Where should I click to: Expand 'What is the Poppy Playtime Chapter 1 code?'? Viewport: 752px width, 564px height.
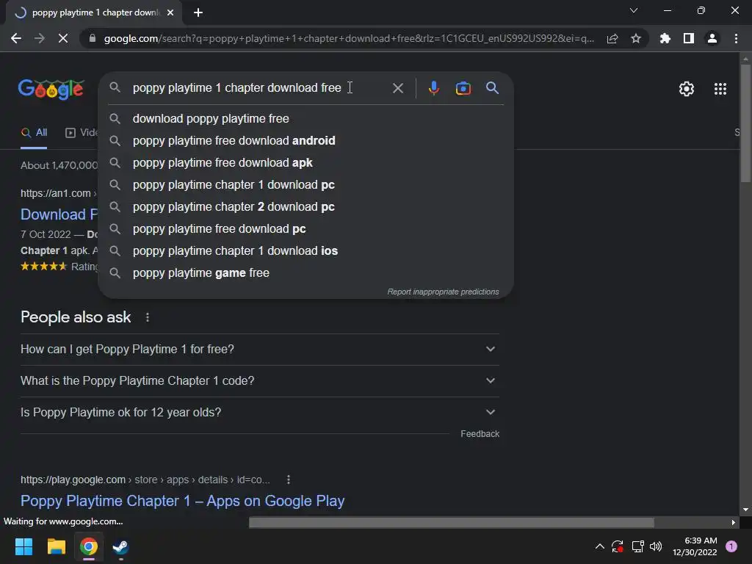[259, 381]
